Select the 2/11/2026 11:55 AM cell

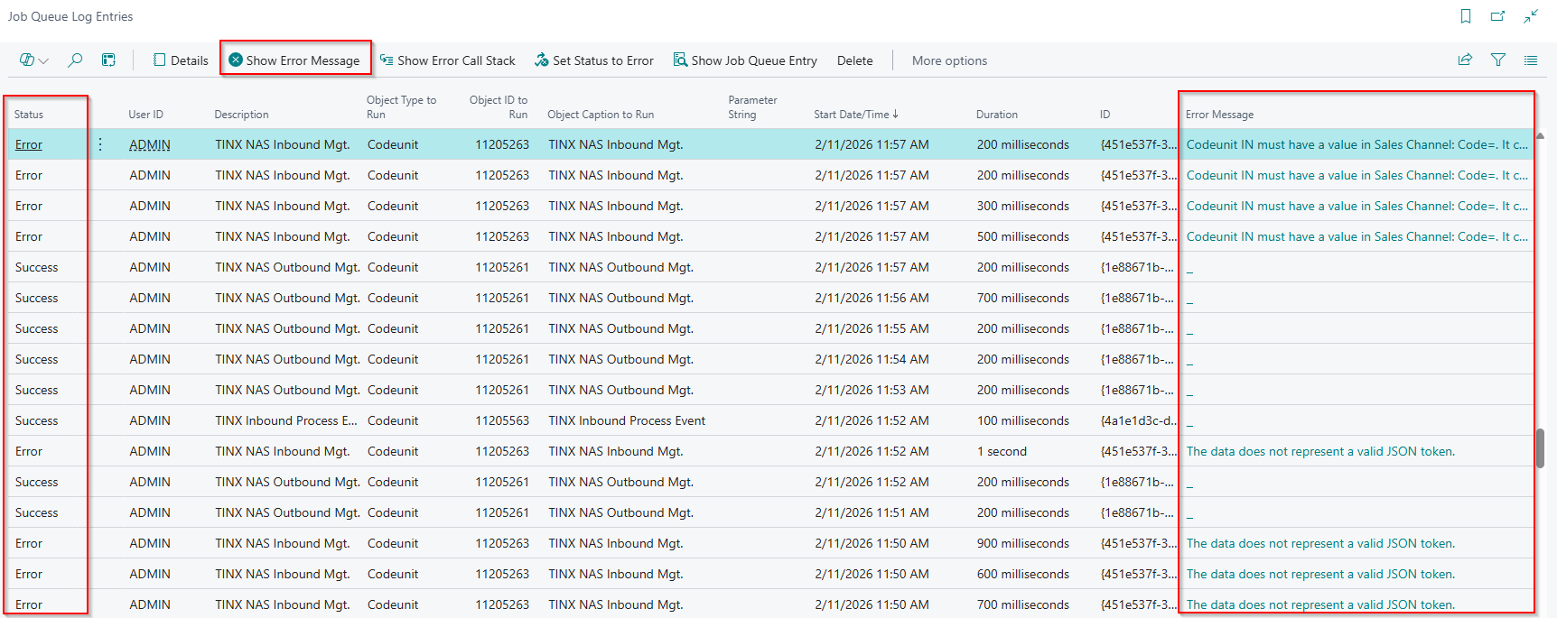[872, 328]
